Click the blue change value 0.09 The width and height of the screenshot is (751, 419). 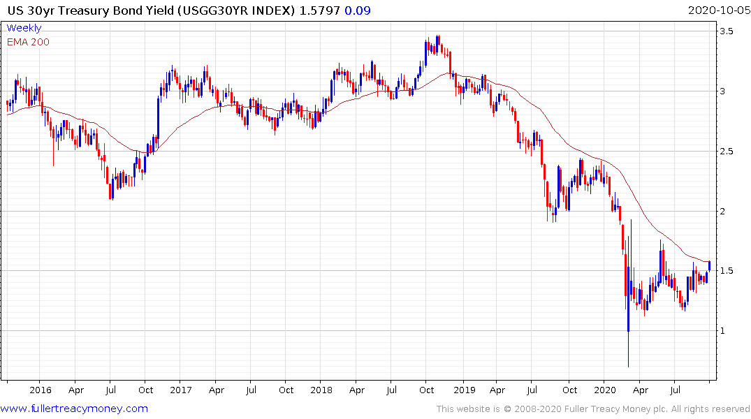pos(358,10)
